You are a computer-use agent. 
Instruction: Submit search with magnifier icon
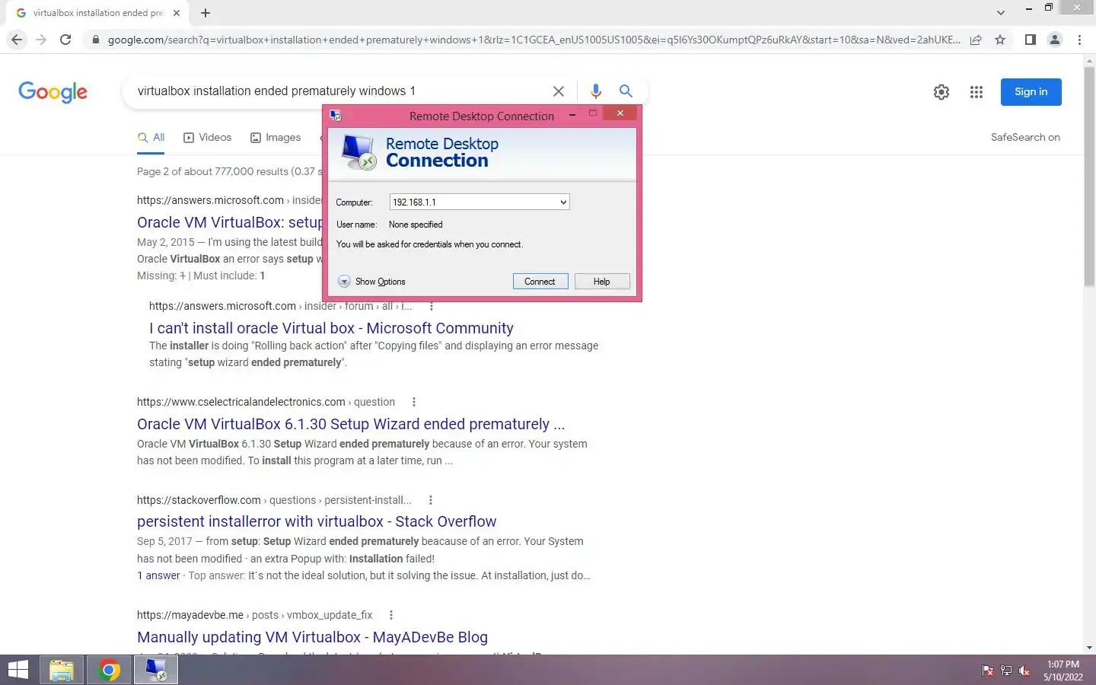[x=626, y=91]
